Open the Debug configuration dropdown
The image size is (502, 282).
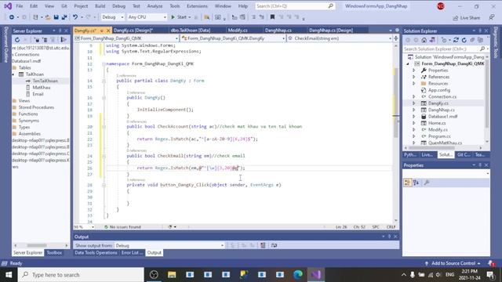[x=112, y=17]
